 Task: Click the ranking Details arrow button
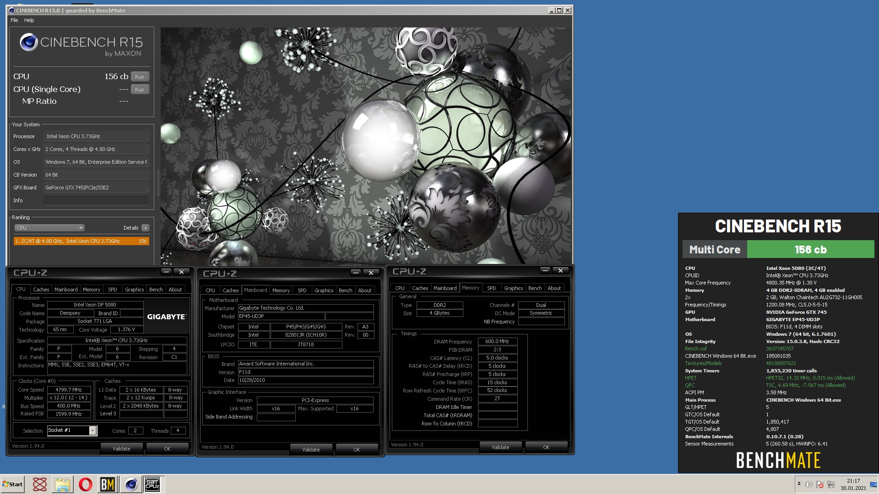tap(146, 228)
